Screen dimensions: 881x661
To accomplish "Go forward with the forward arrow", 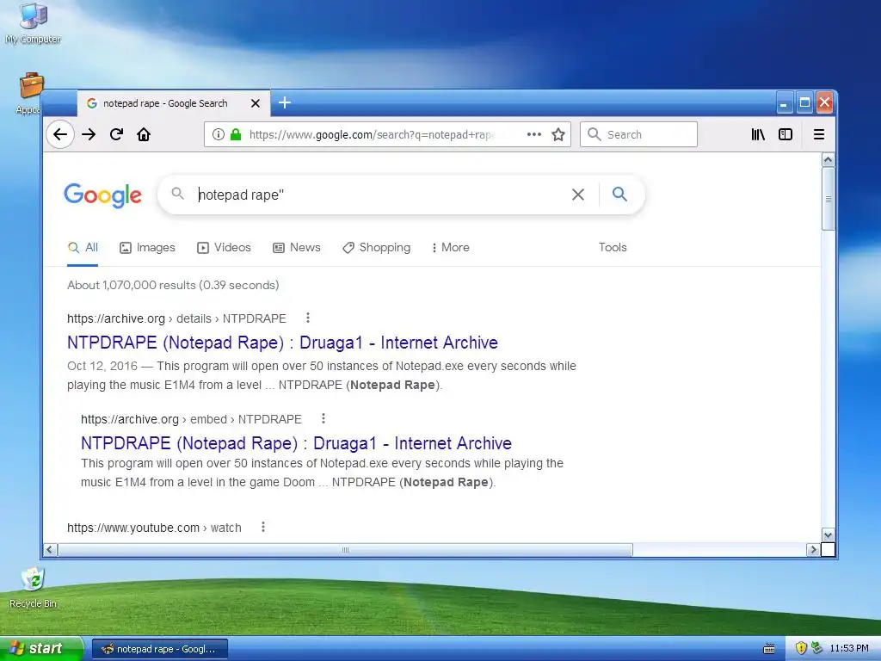I will point(89,134).
